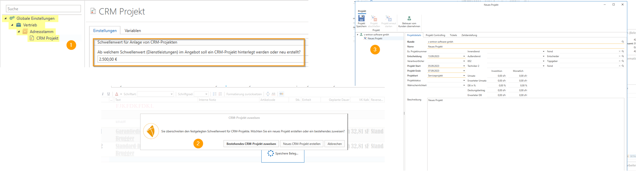This screenshot has height=183, width=636.
Task: Click the underline formatting icon
Action: click(109, 94)
